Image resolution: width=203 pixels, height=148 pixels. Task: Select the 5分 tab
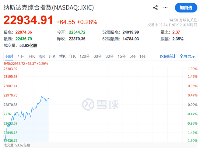pos(132,56)
